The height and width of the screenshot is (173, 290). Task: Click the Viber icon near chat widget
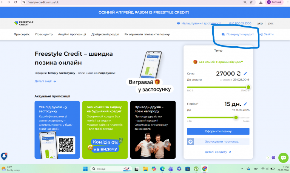[273, 158]
